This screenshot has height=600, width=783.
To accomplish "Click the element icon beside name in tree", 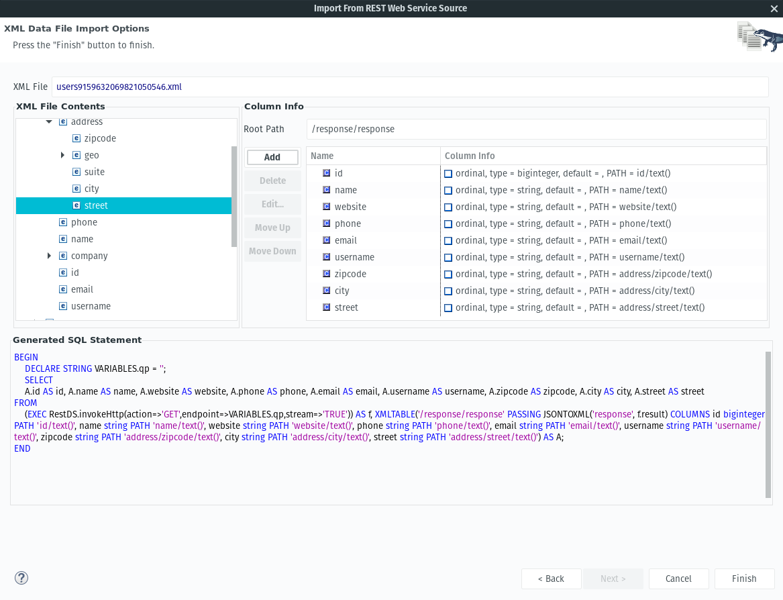I will point(63,239).
